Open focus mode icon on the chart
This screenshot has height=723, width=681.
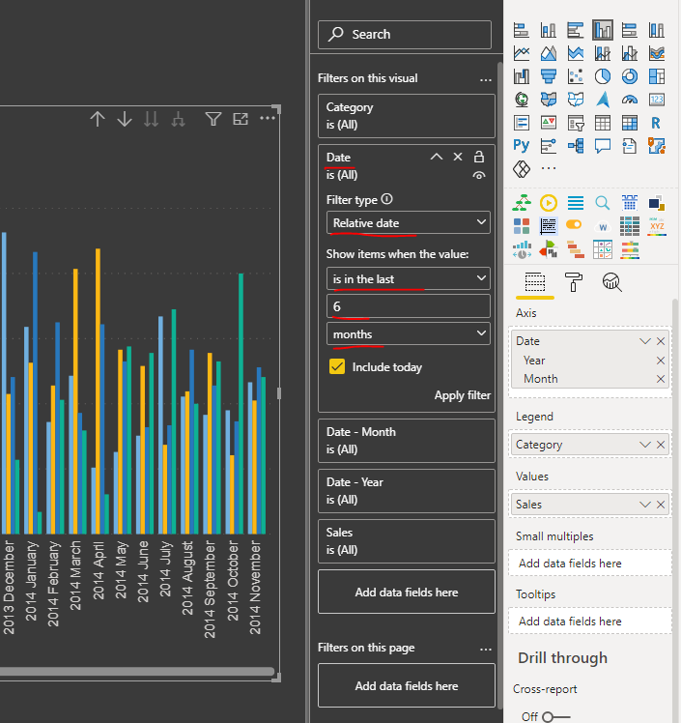tap(241, 119)
